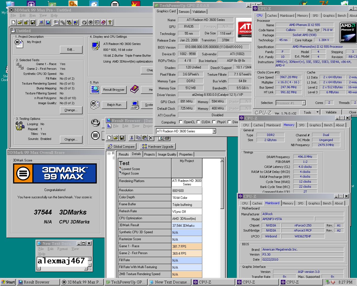The image size is (357, 286).
Task: Click Display Settings monitor icon in 3DMark toolbar
Action: [76, 22]
